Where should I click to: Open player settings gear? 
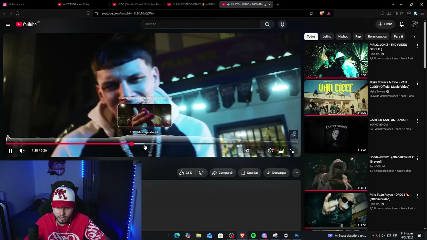[271, 151]
